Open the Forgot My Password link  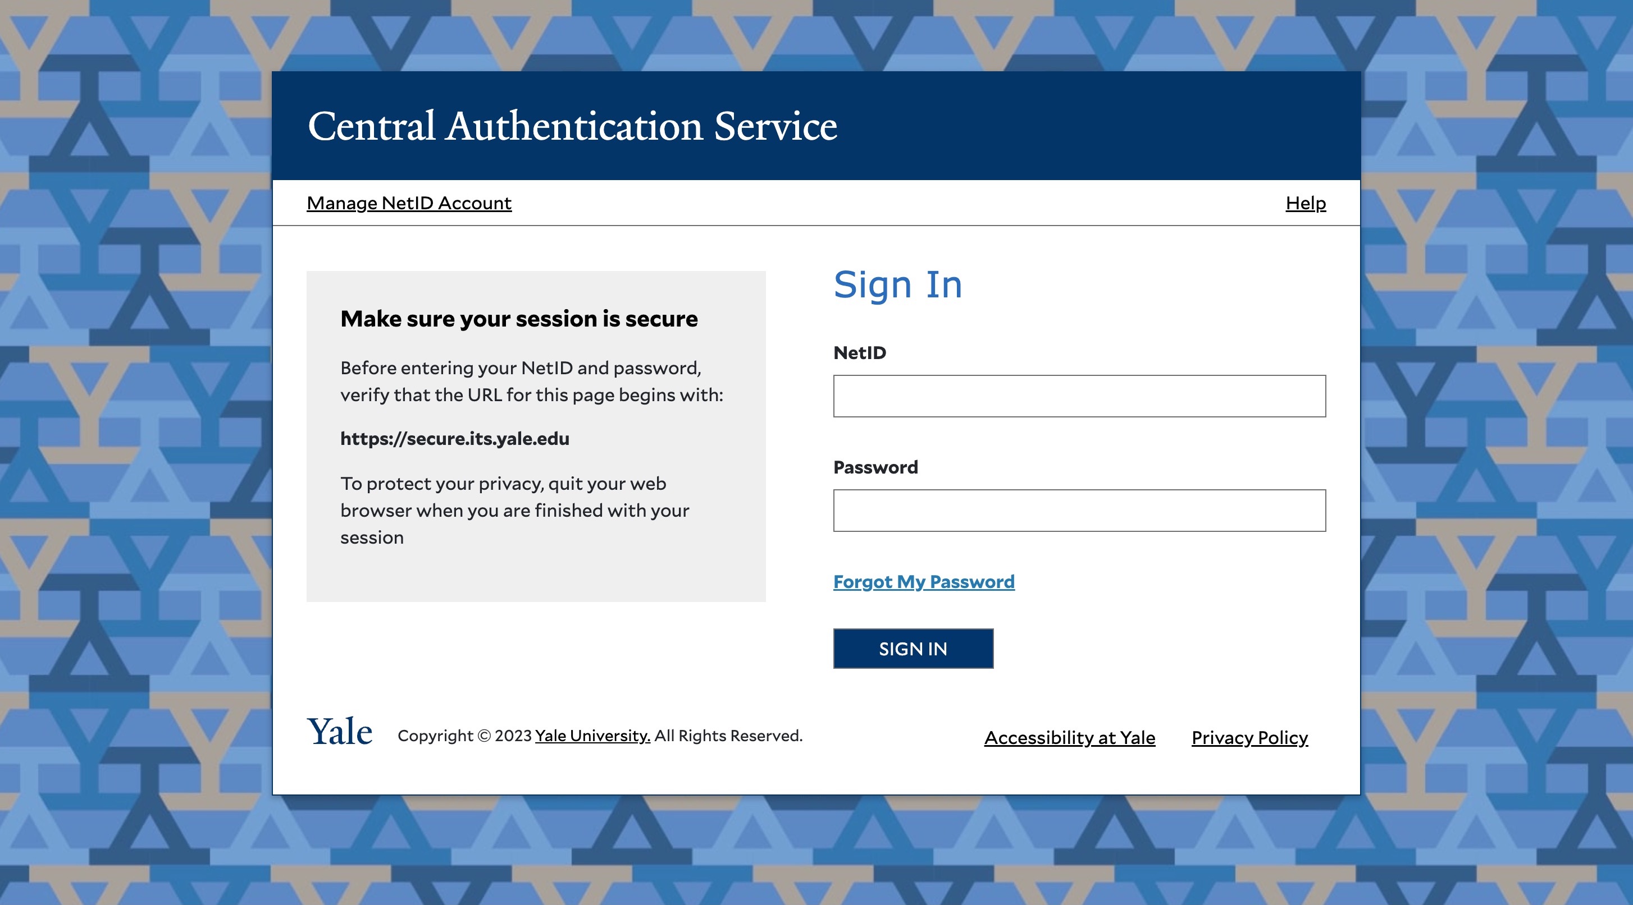click(x=923, y=581)
